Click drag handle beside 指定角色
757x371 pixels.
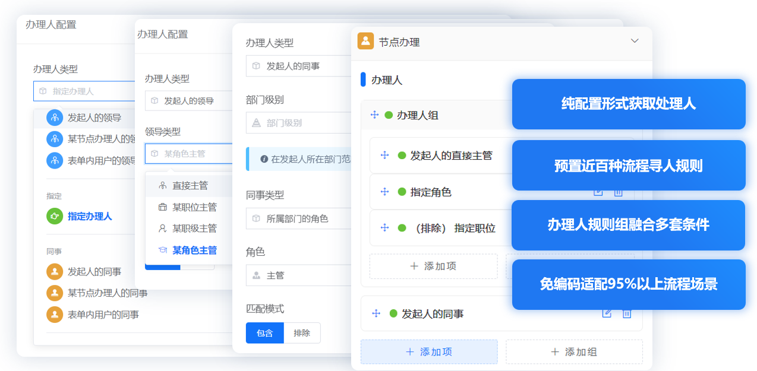384,192
